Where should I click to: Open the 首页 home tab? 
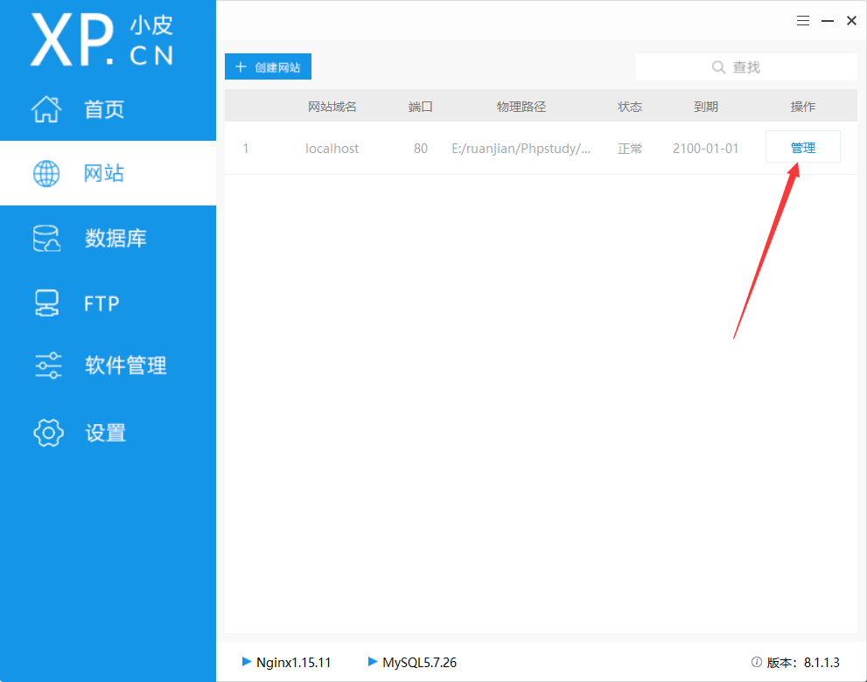tap(108, 109)
